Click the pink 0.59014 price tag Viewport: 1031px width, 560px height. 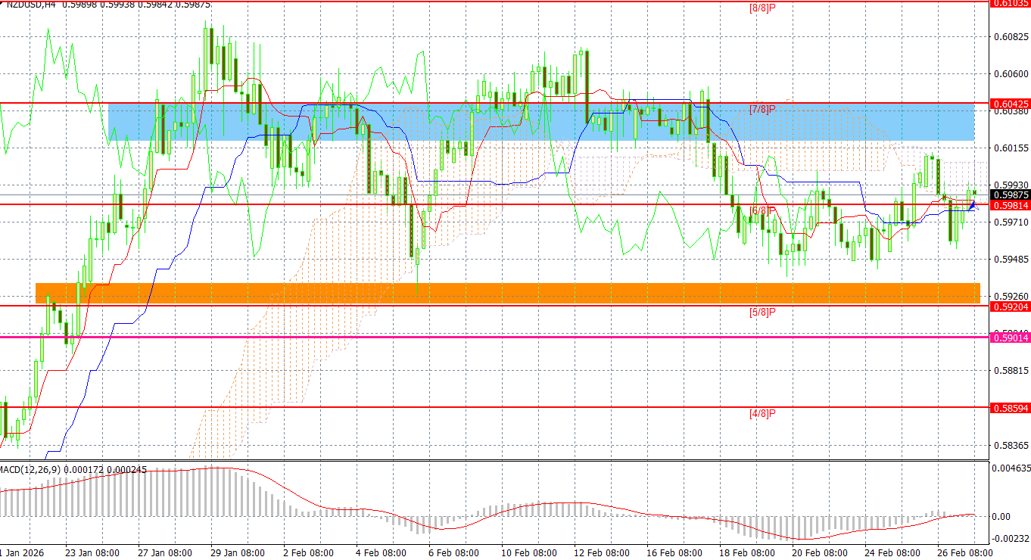coord(1010,337)
